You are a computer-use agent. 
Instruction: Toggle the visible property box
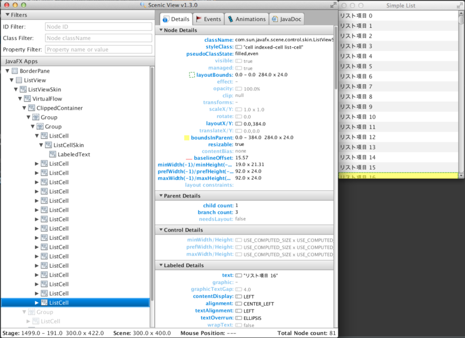pos(238,61)
